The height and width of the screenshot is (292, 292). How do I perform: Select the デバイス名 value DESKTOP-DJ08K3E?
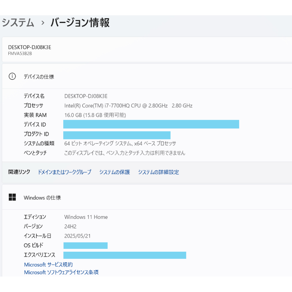pyautogui.click(x=86, y=96)
